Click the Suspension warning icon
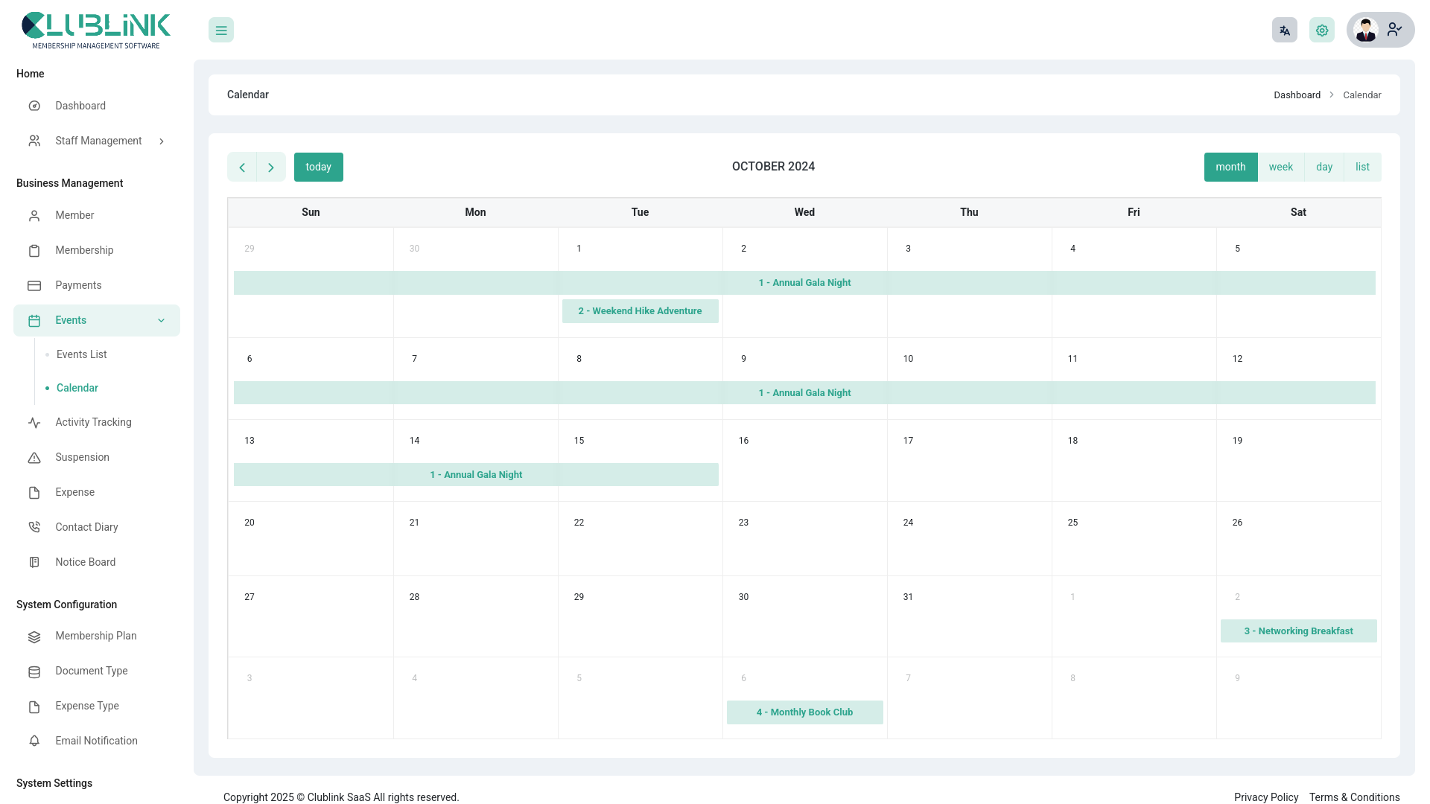This screenshot has width=1430, height=804. (34, 457)
